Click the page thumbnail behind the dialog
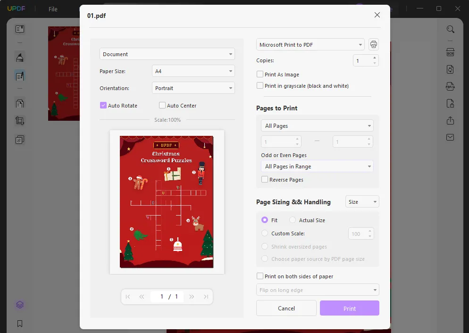 click(x=64, y=74)
